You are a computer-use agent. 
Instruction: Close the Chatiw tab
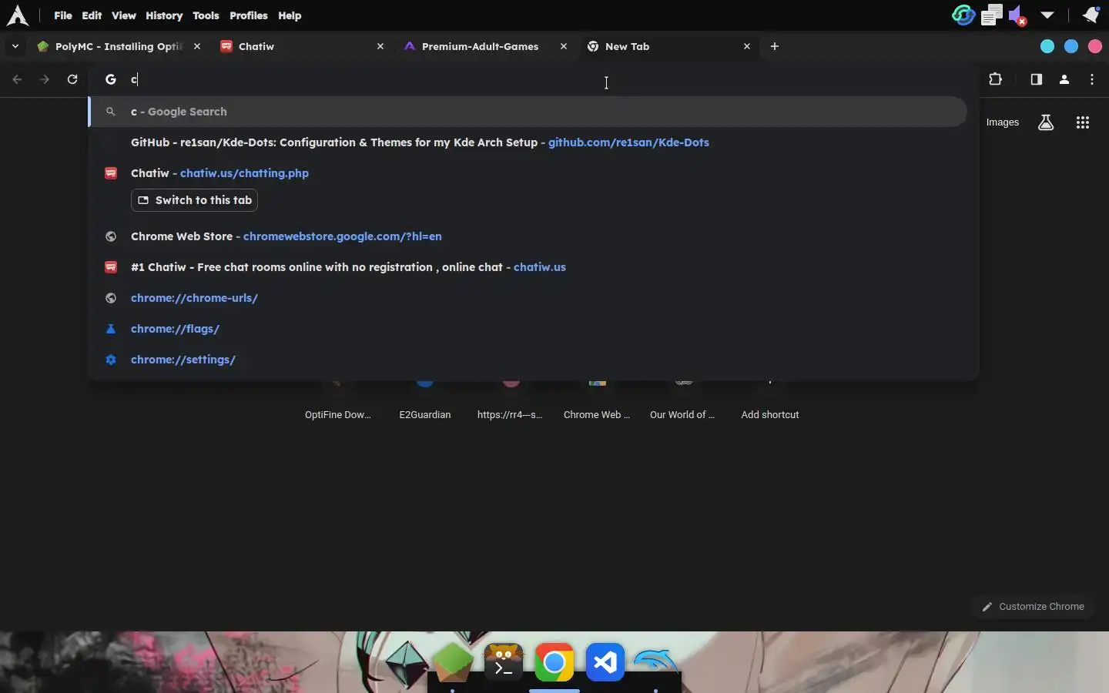pos(380,46)
